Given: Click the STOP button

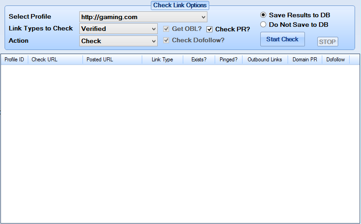Looking at the screenshot, I should [x=328, y=42].
